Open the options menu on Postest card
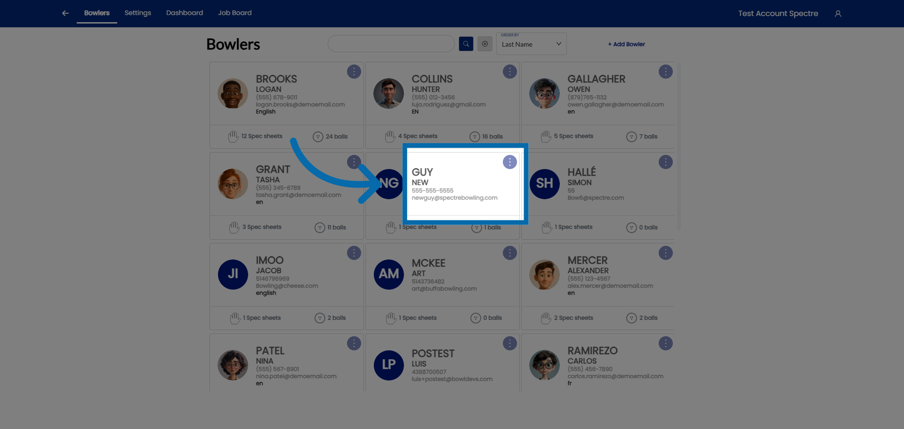This screenshot has width=904, height=429. tap(510, 343)
